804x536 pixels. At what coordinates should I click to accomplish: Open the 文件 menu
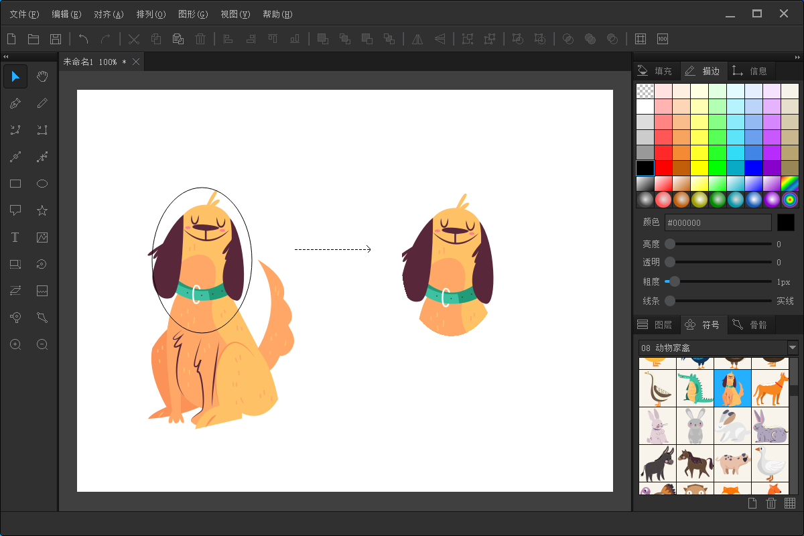(24, 14)
